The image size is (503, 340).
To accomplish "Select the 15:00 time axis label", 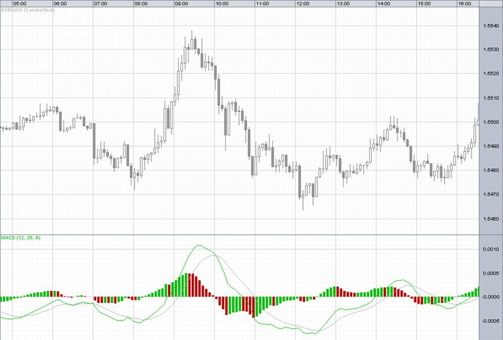I will [x=424, y=4].
